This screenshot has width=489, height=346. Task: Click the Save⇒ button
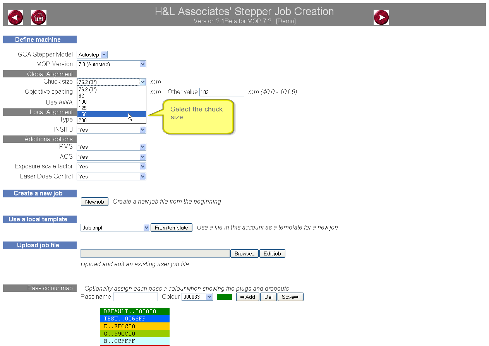coord(290,297)
